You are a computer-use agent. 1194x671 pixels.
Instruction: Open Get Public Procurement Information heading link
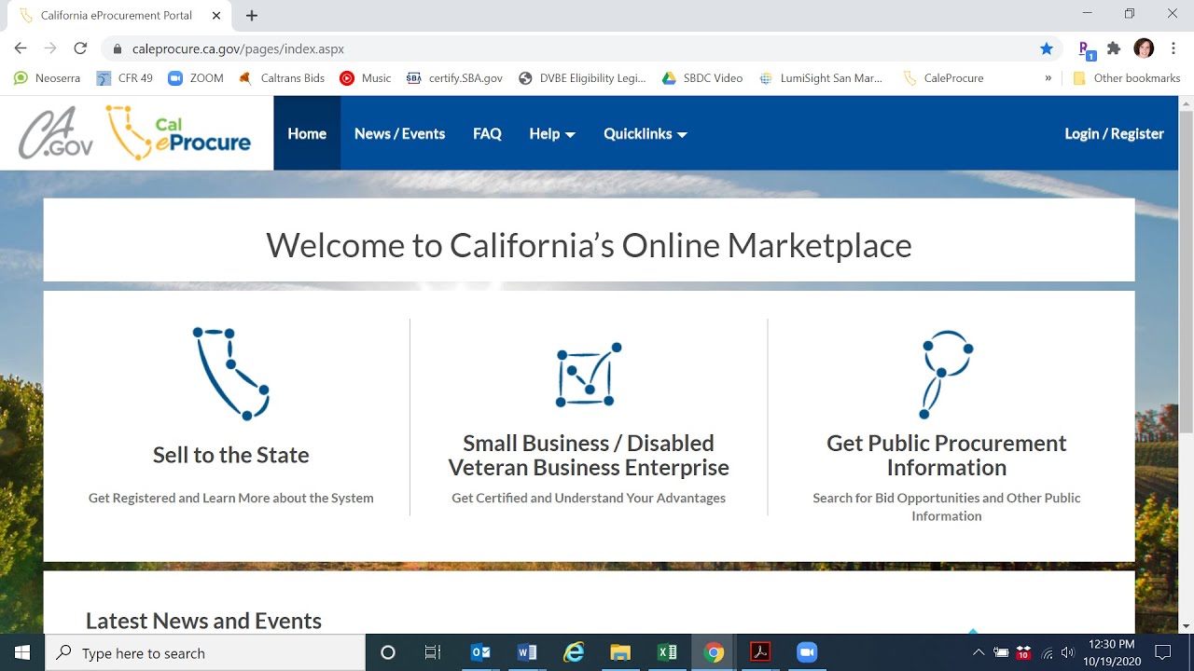click(x=947, y=455)
